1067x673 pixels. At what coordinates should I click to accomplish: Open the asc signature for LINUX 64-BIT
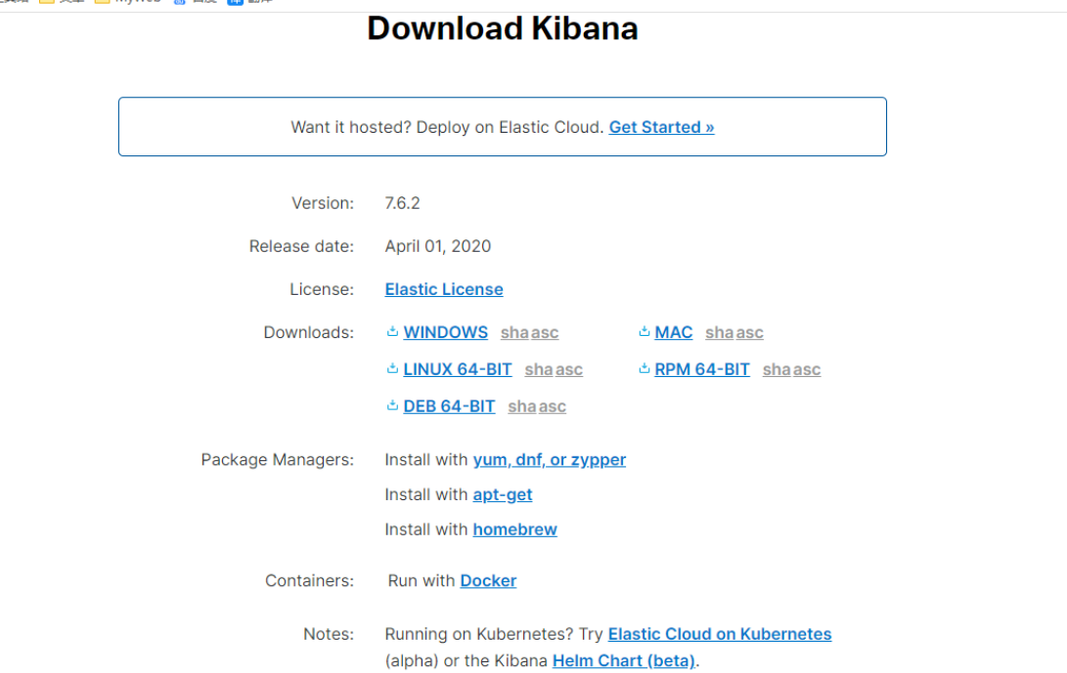coord(568,370)
